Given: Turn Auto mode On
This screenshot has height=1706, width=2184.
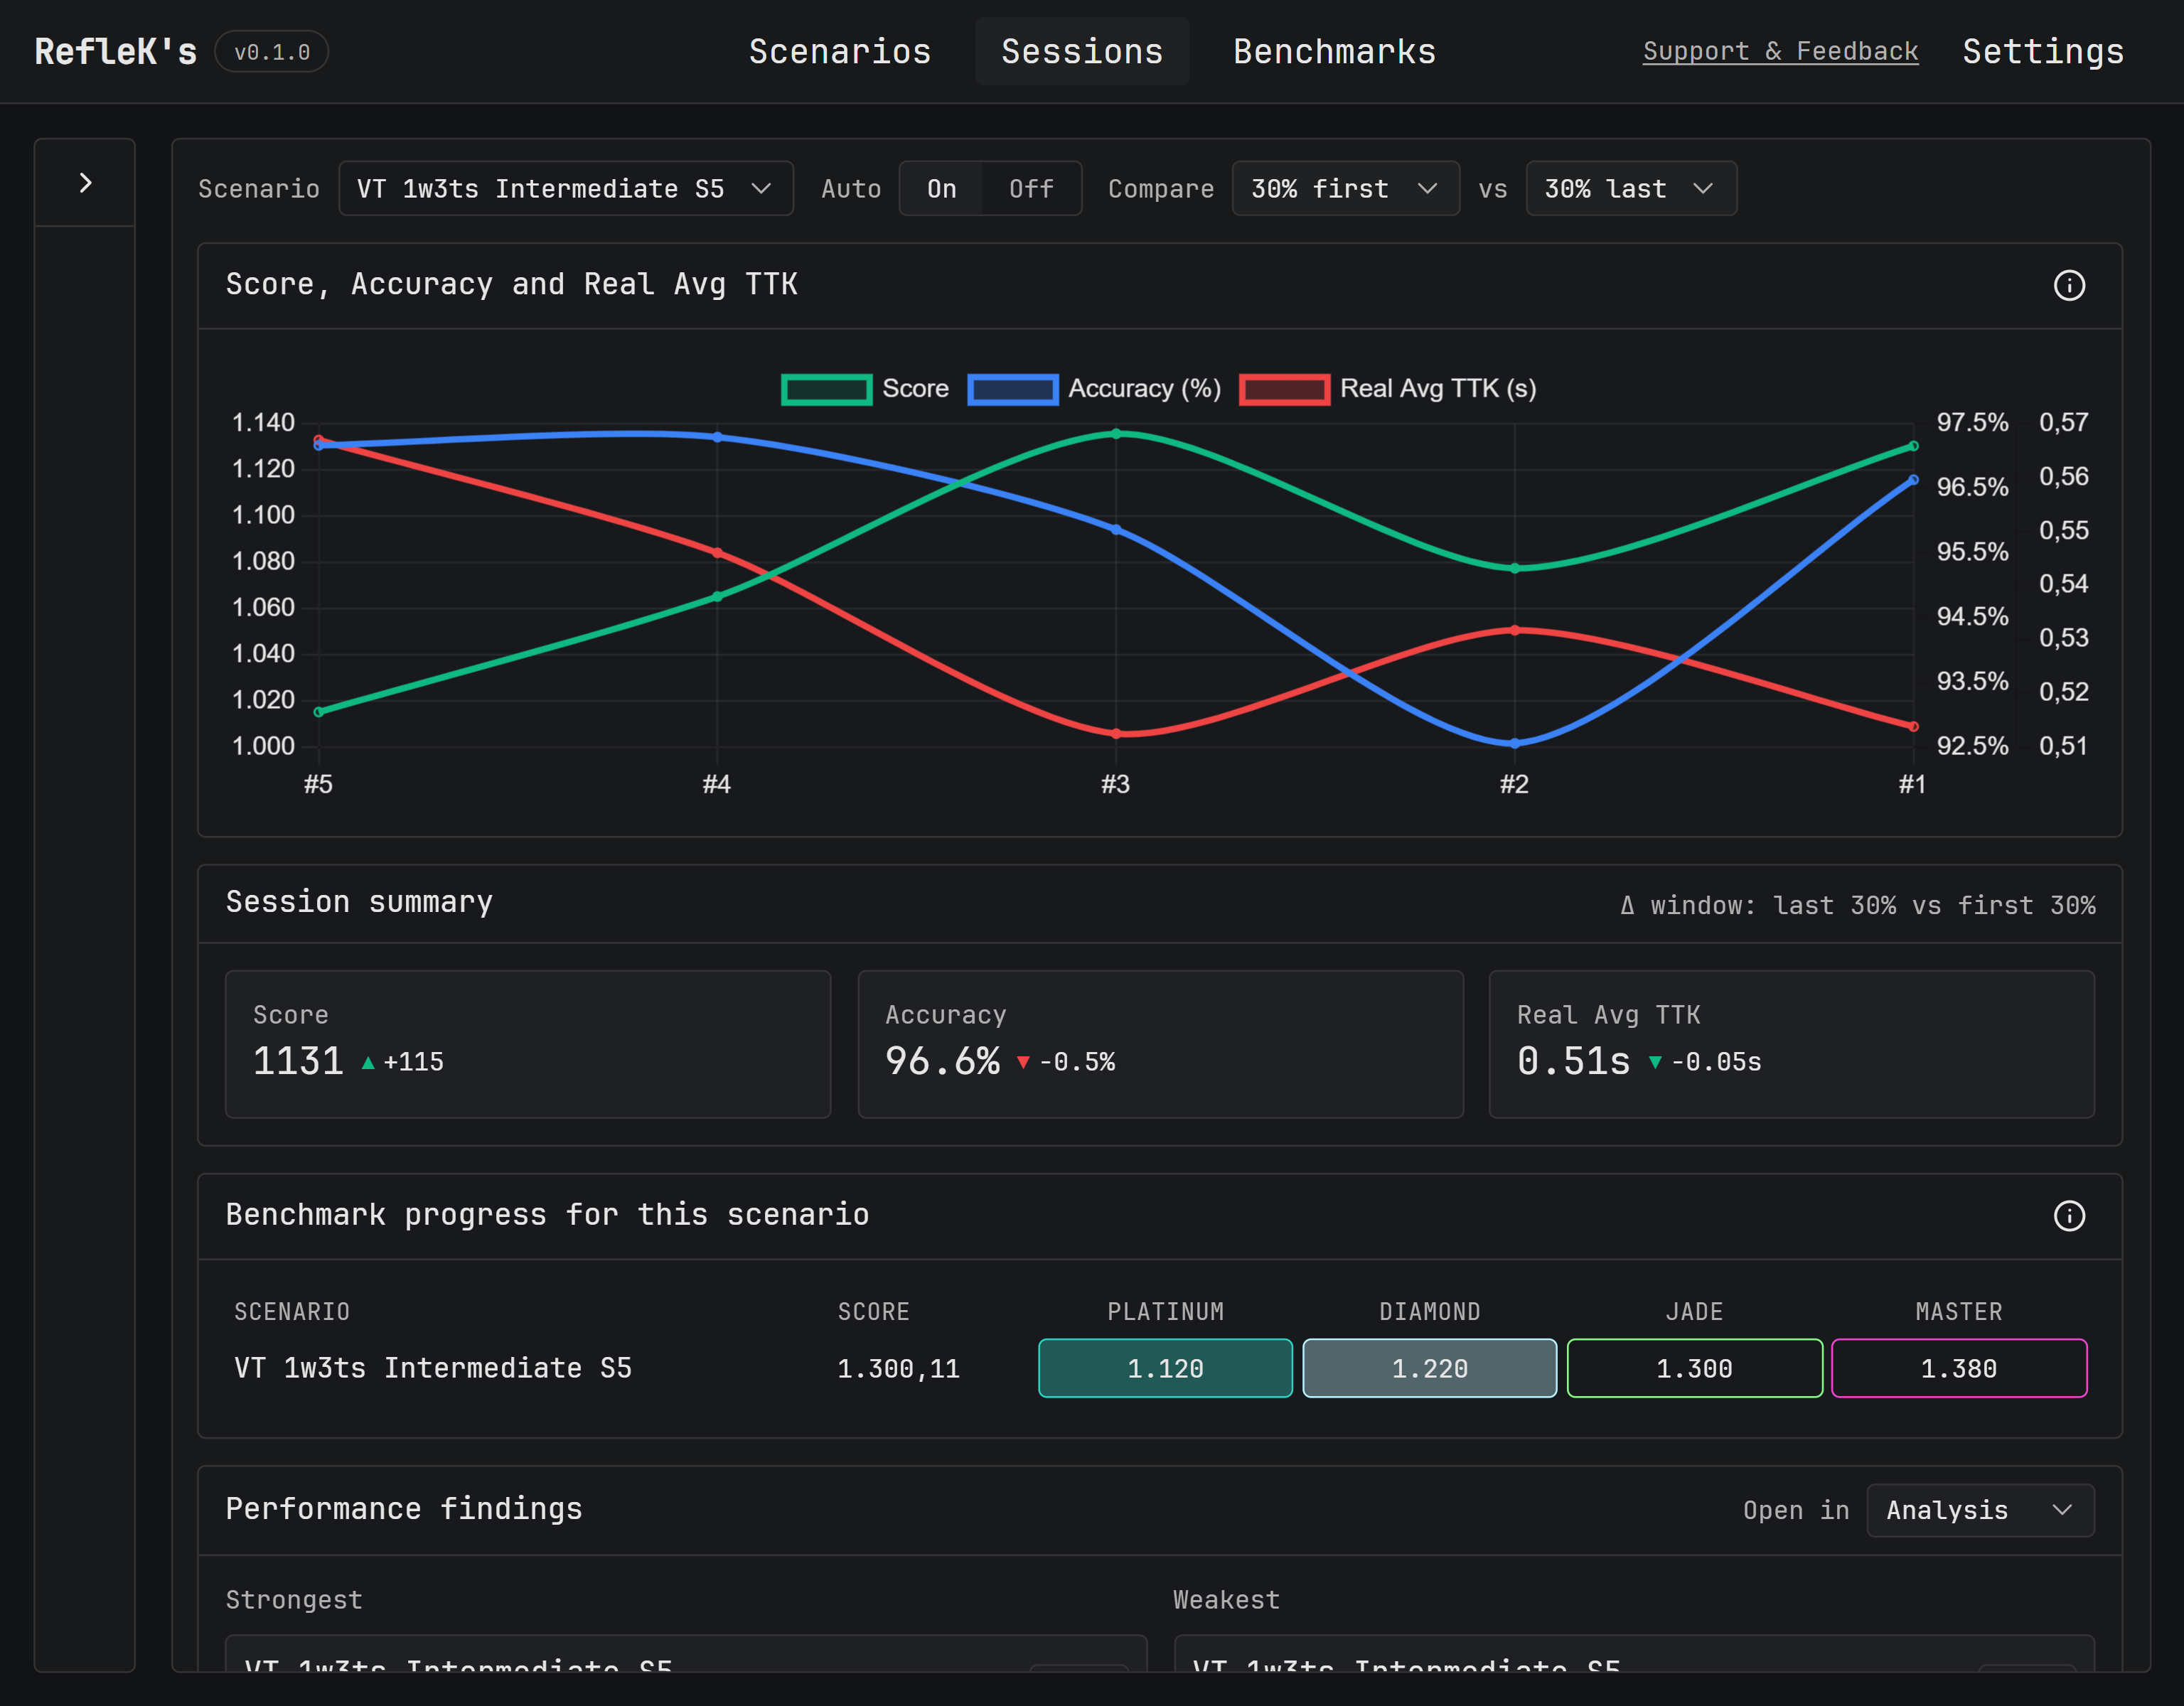Looking at the screenshot, I should (941, 189).
